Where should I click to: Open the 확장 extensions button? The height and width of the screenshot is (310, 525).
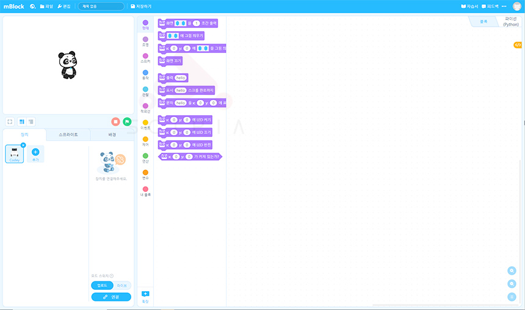pos(145,297)
